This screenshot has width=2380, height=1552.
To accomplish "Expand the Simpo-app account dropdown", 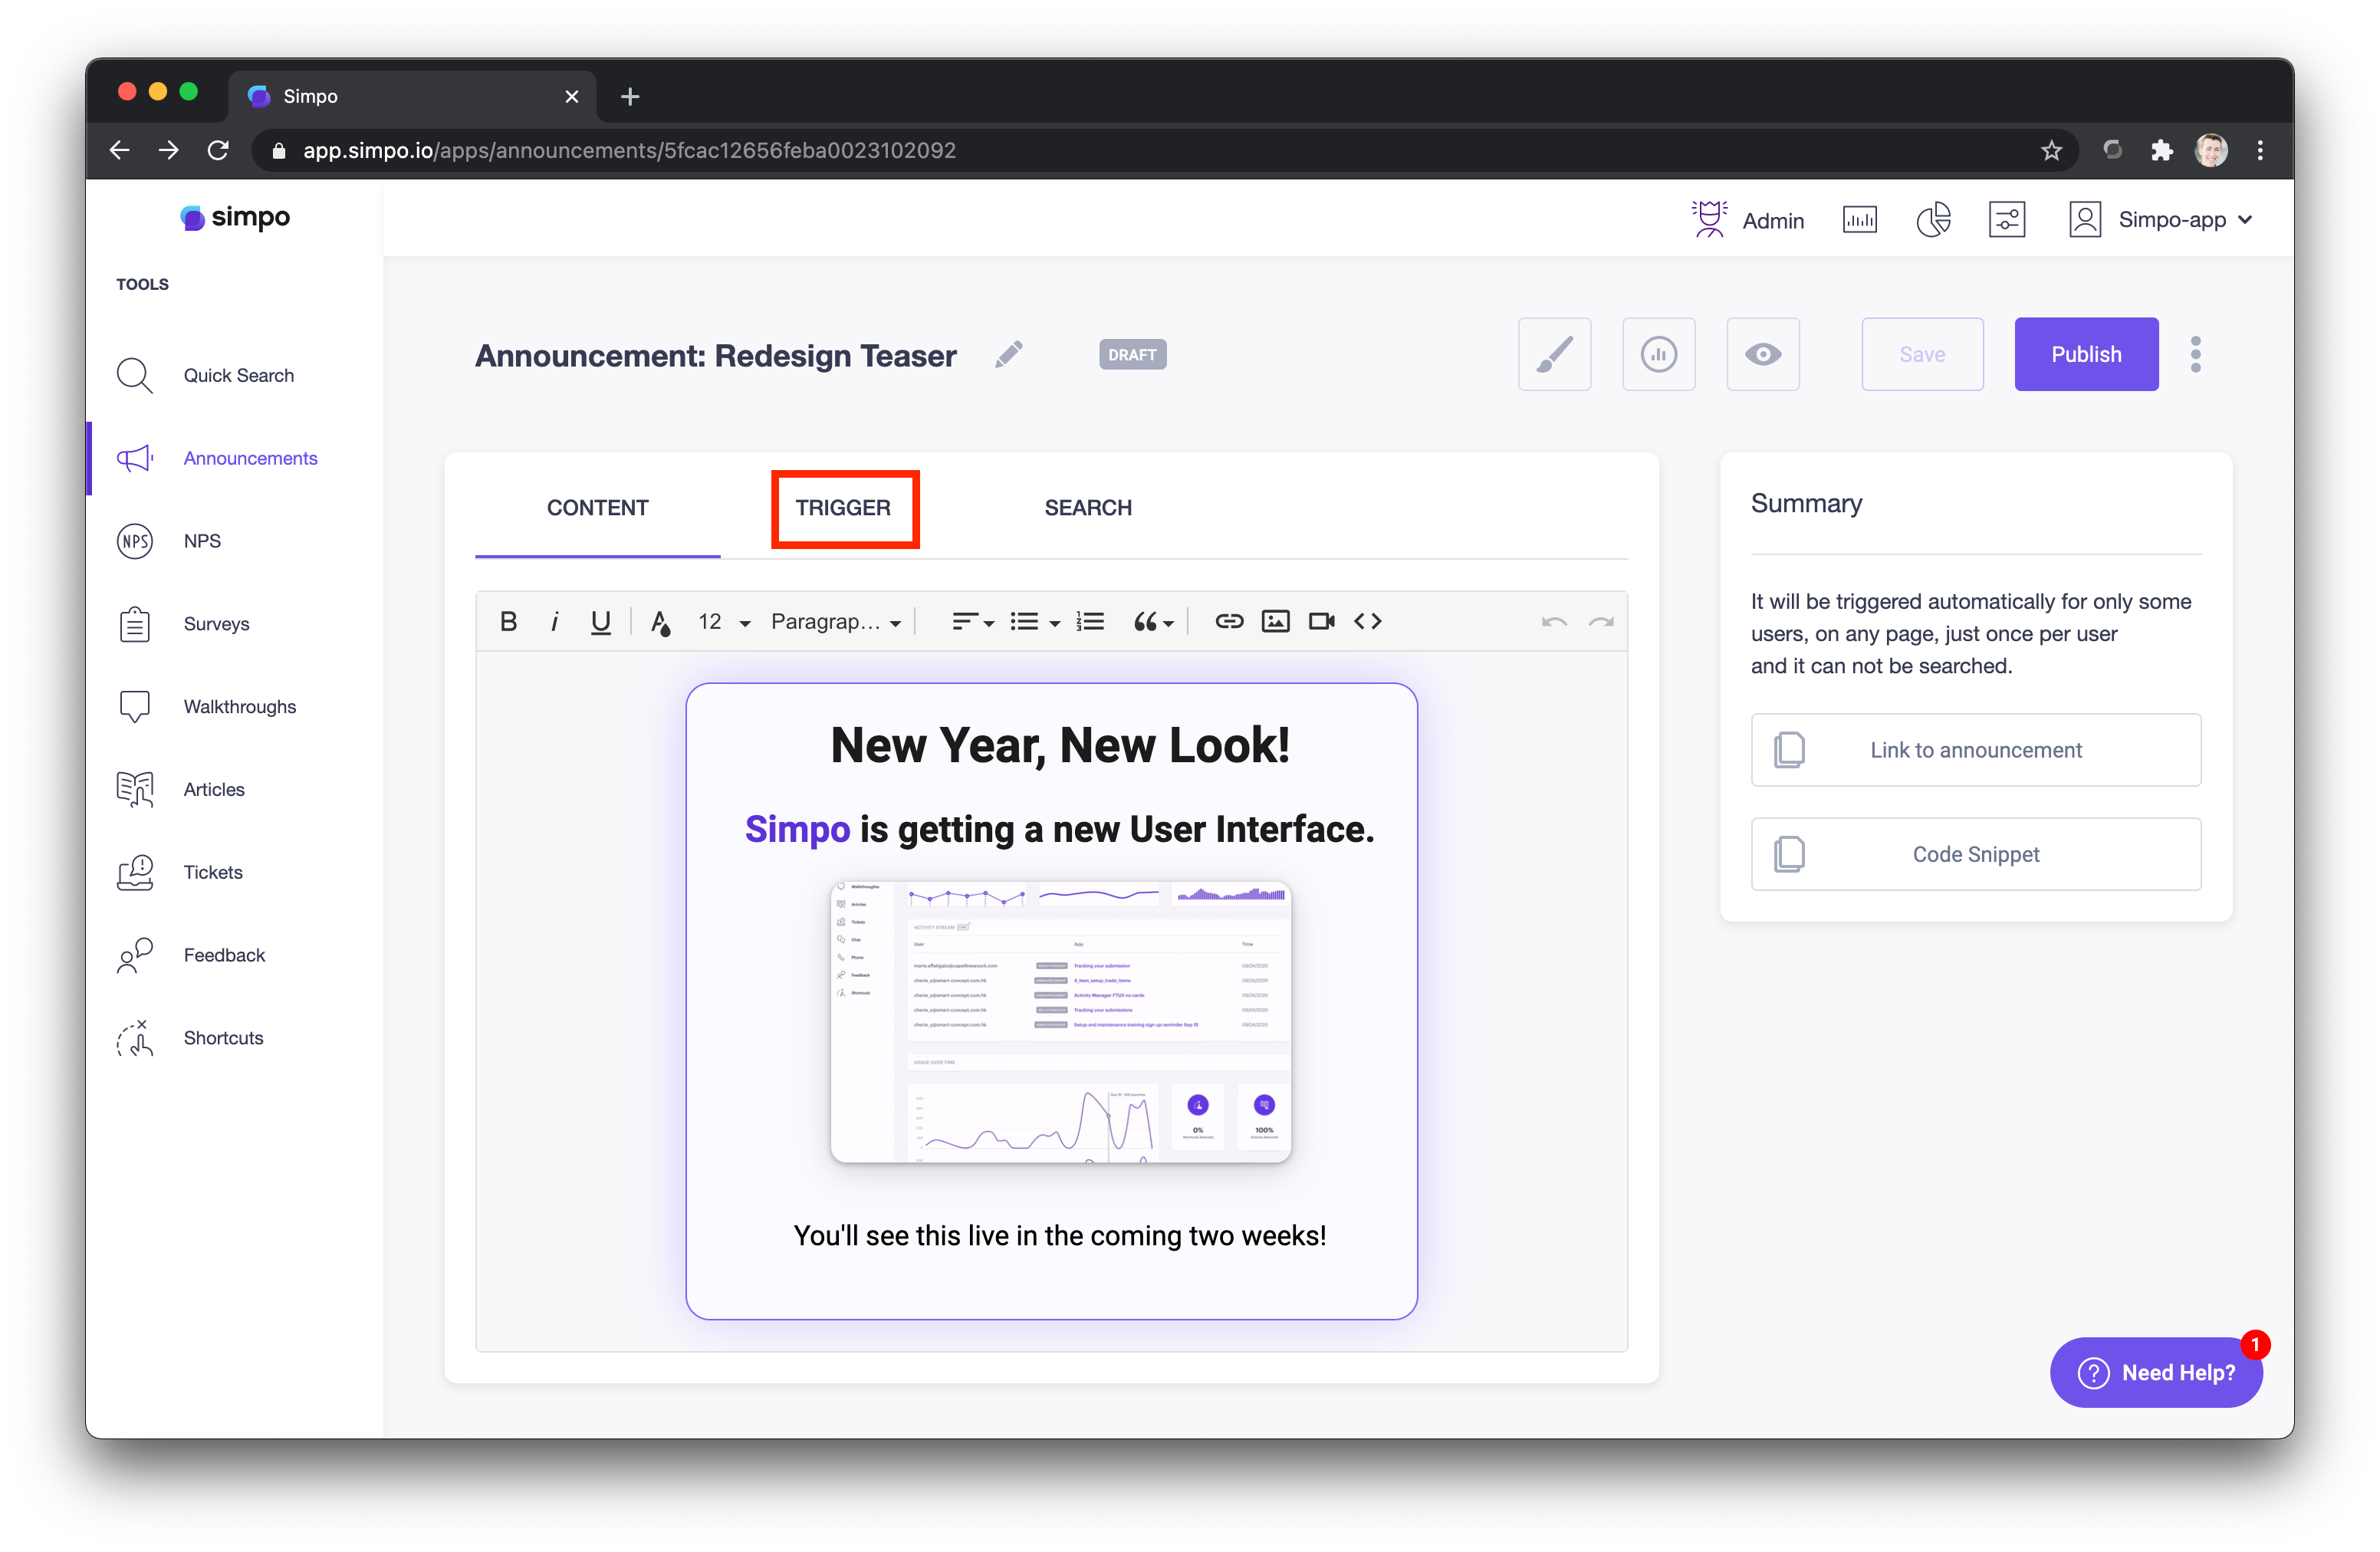I will click(x=2160, y=220).
